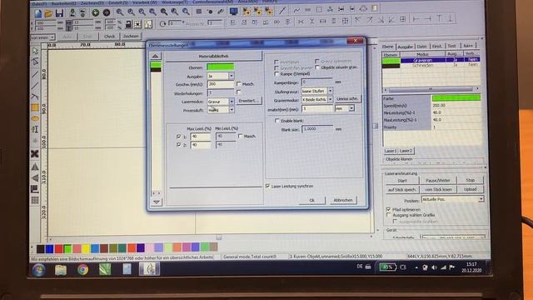Toggle Masch. checkbox next to Min Leist.

click(241, 136)
